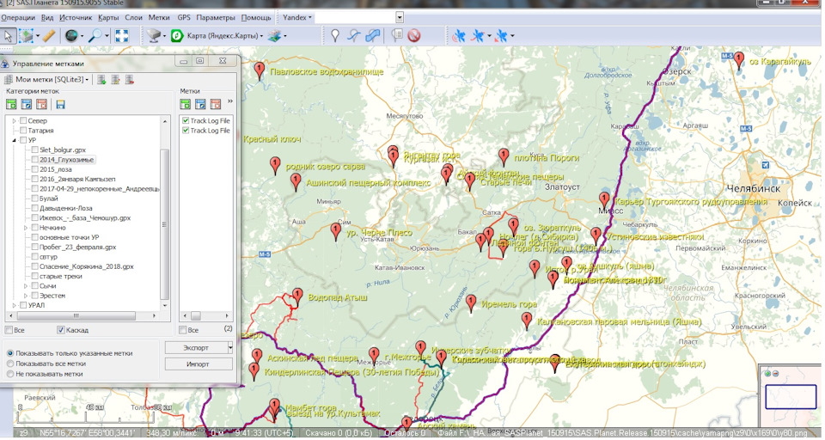Activate the ruler distance measurement tool

tap(49, 36)
